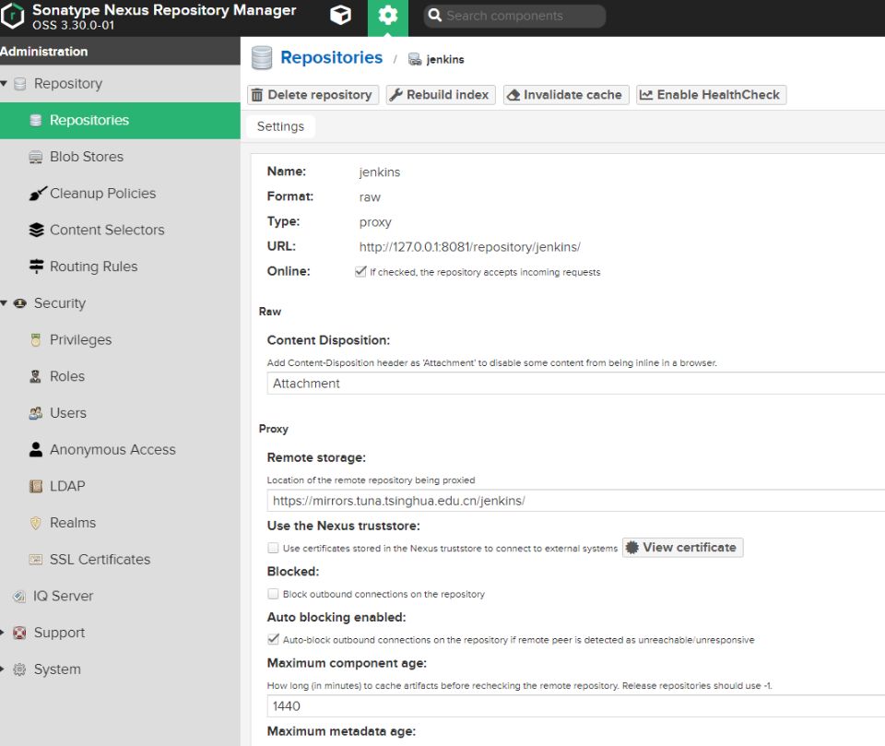
Task: Open SSL Certificates under Security
Action: (120, 560)
